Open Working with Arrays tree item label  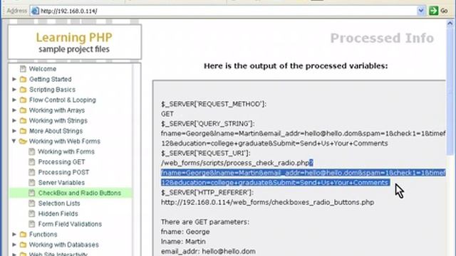(x=57, y=110)
